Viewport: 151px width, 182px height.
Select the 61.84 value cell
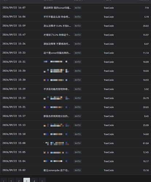click(146, 143)
